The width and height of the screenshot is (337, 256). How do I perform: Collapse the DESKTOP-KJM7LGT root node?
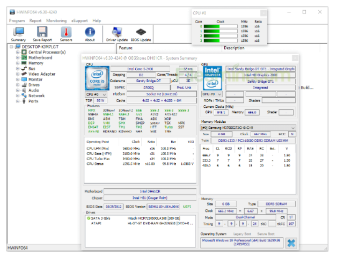[11, 47]
